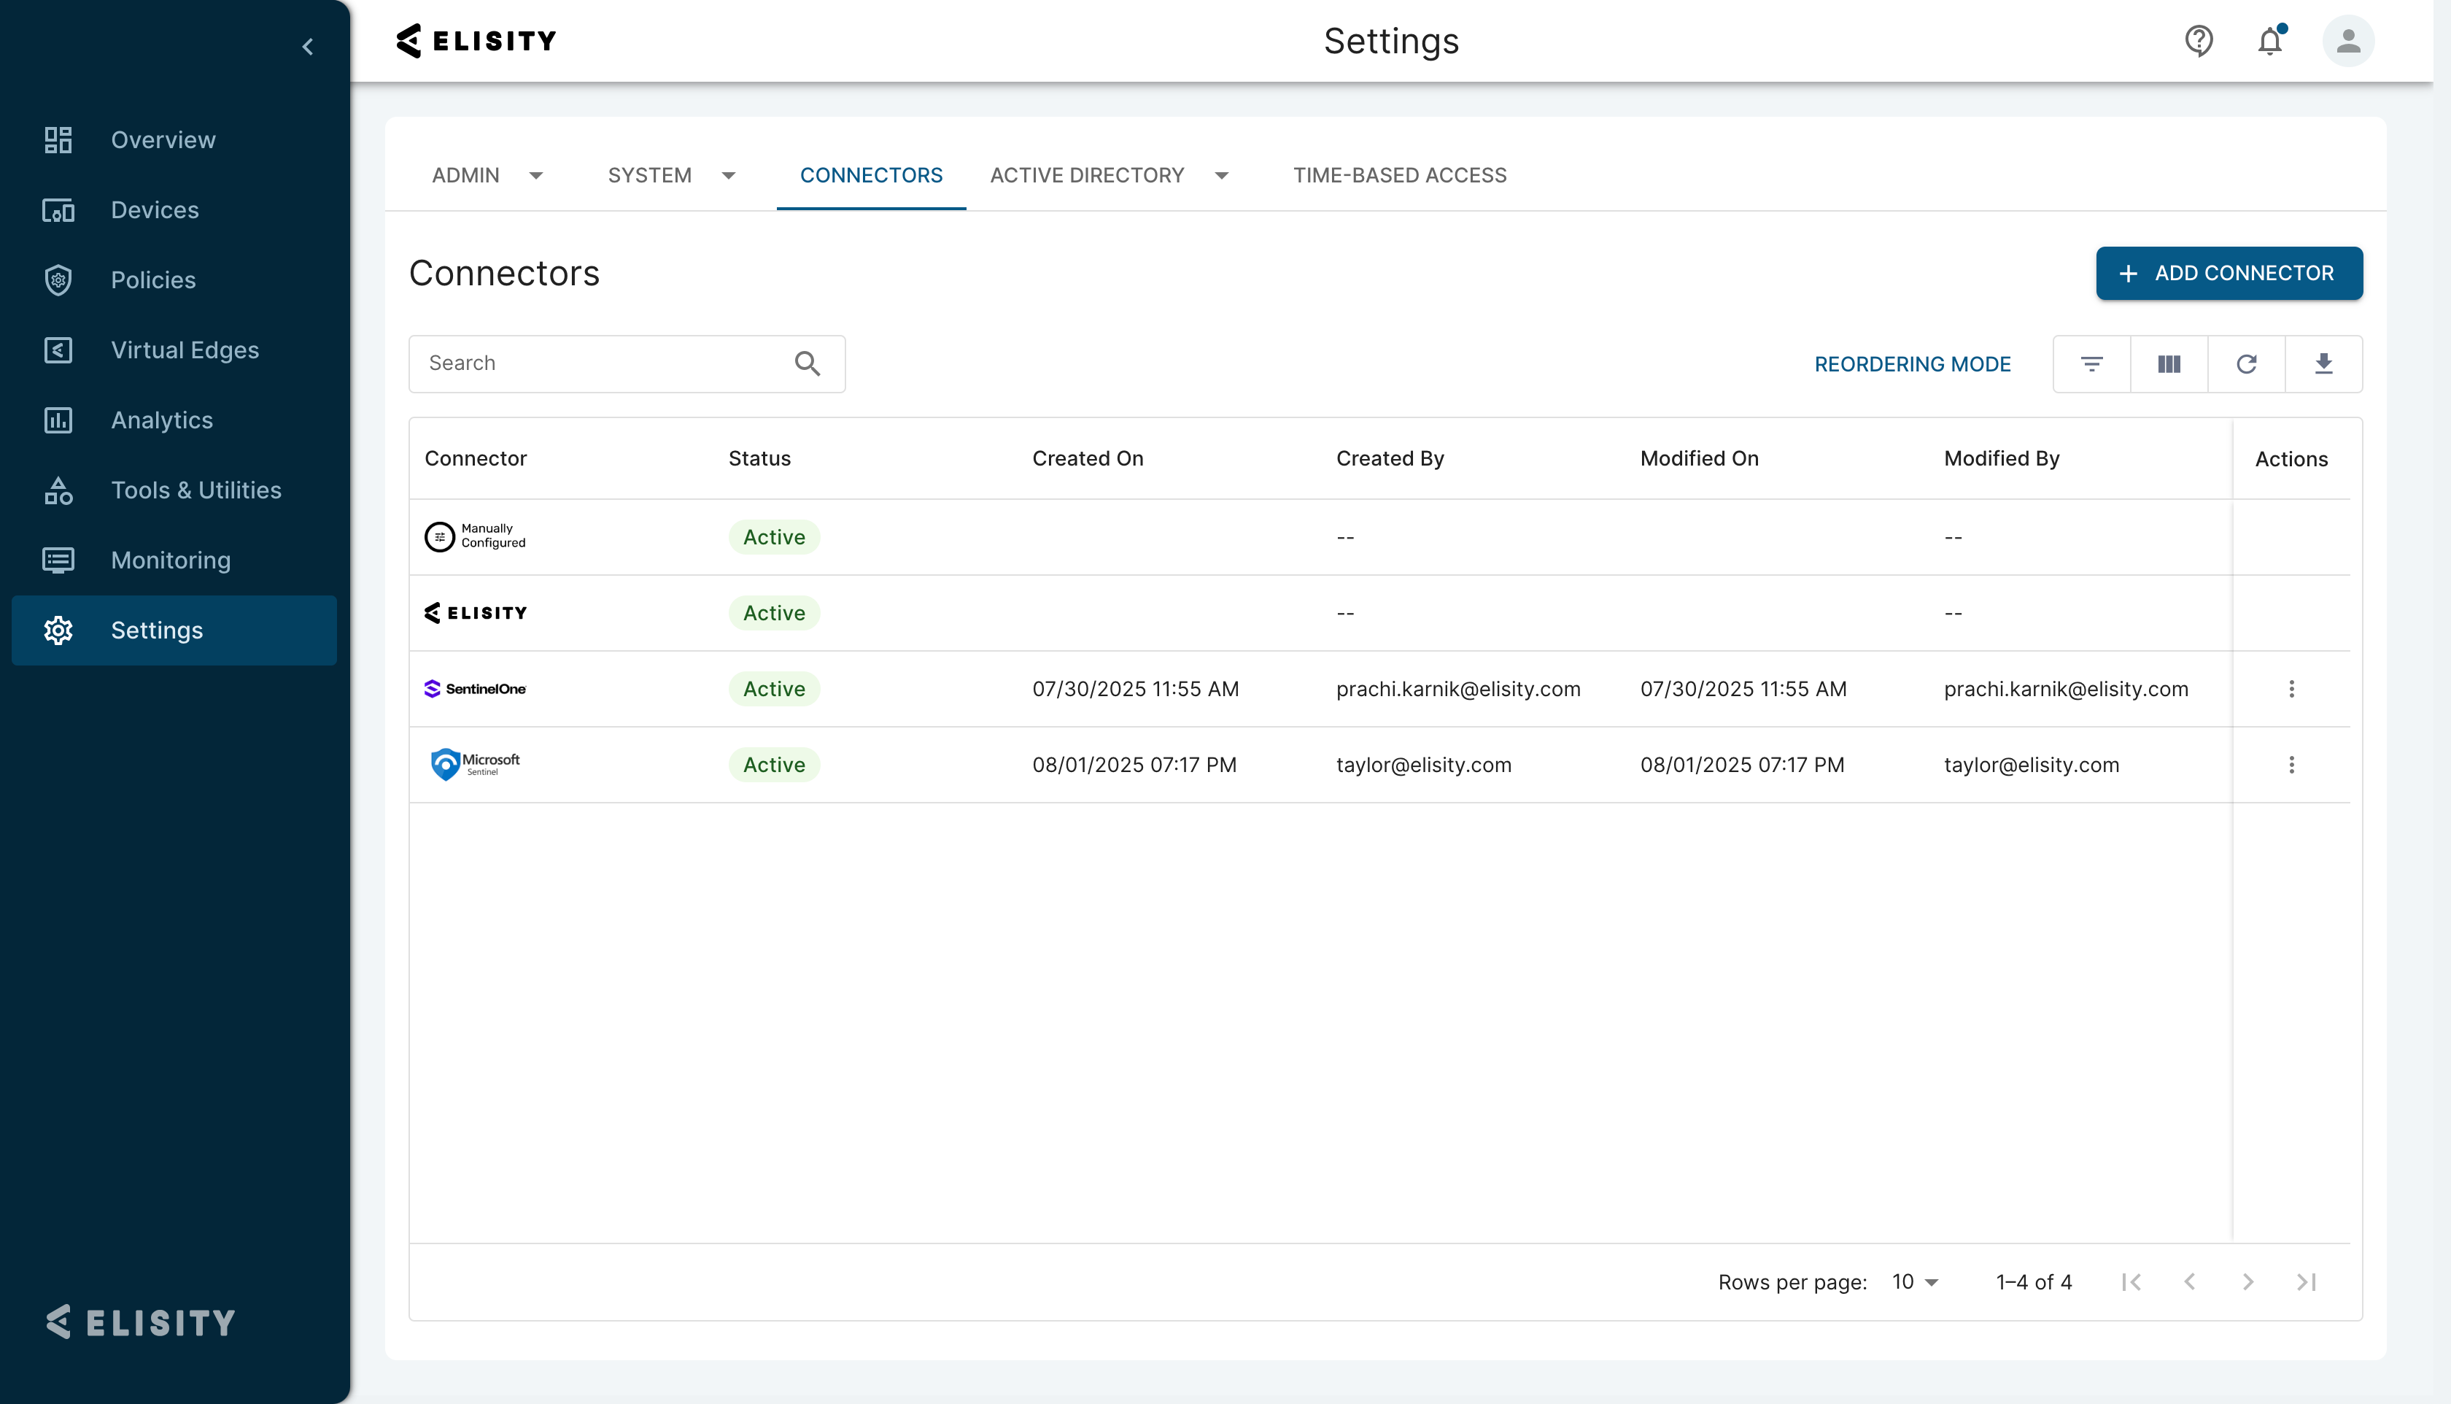
Task: Go to first page of table
Action: (2131, 1281)
